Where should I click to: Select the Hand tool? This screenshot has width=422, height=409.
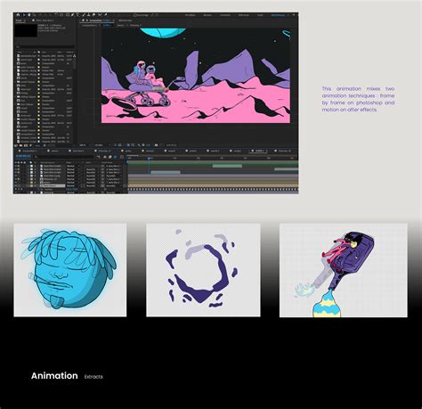coord(29,15)
